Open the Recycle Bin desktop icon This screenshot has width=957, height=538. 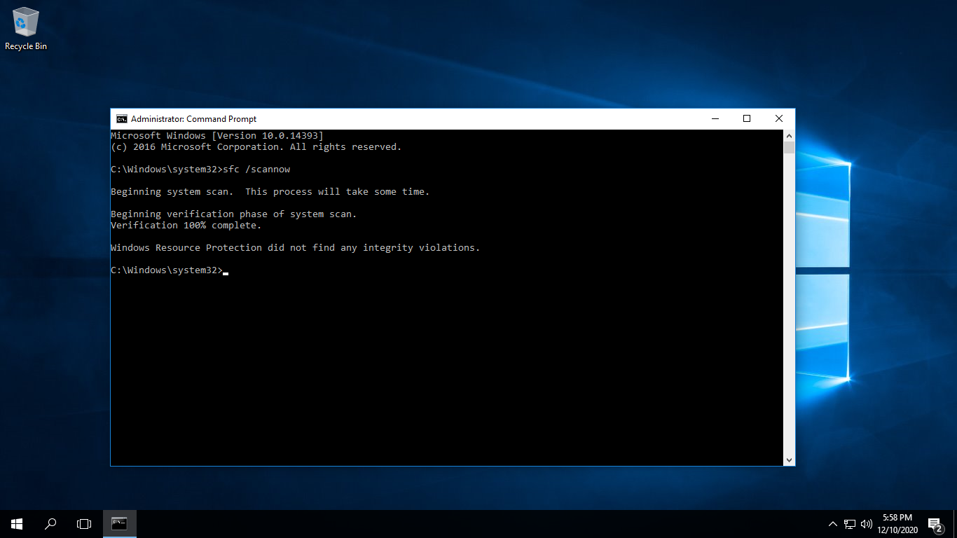26,29
